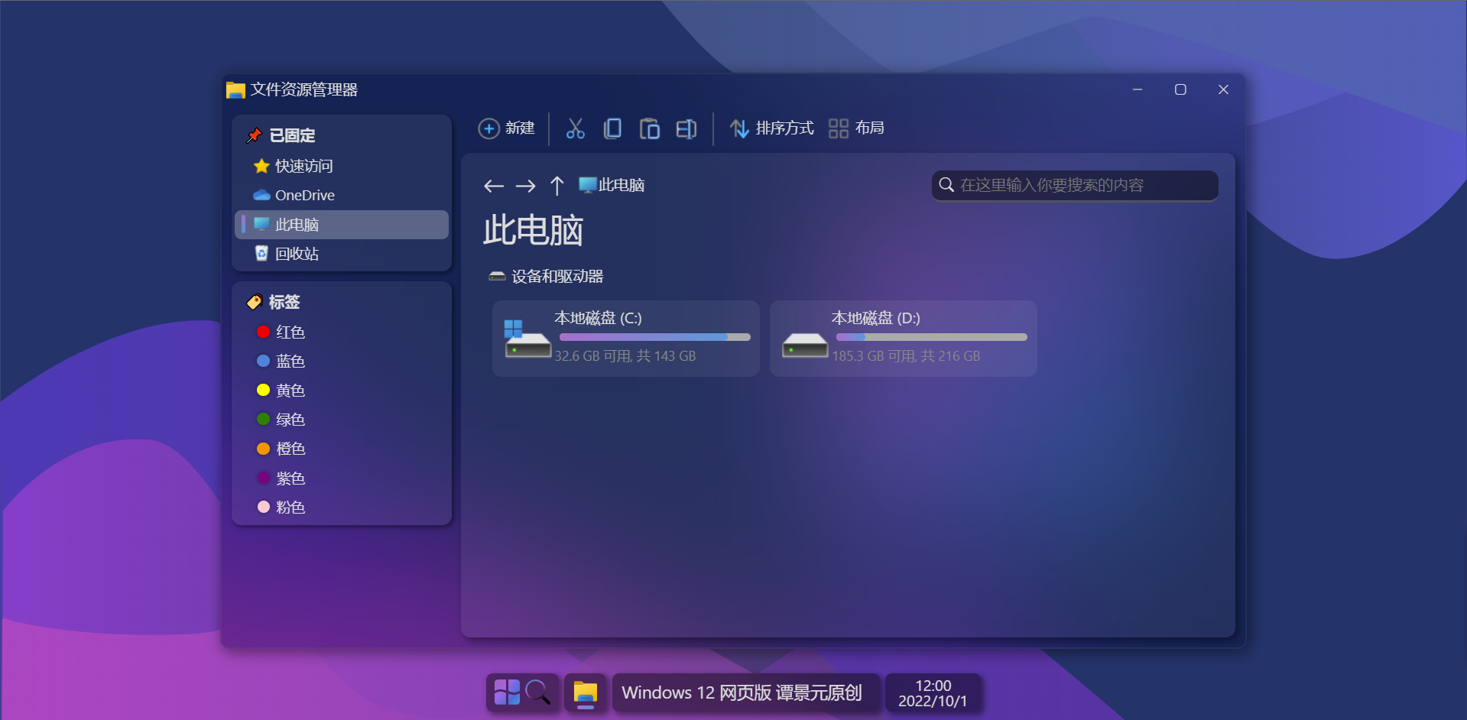Open the 布局 layout options
Viewport: 1467px width, 720px height.
point(857,128)
